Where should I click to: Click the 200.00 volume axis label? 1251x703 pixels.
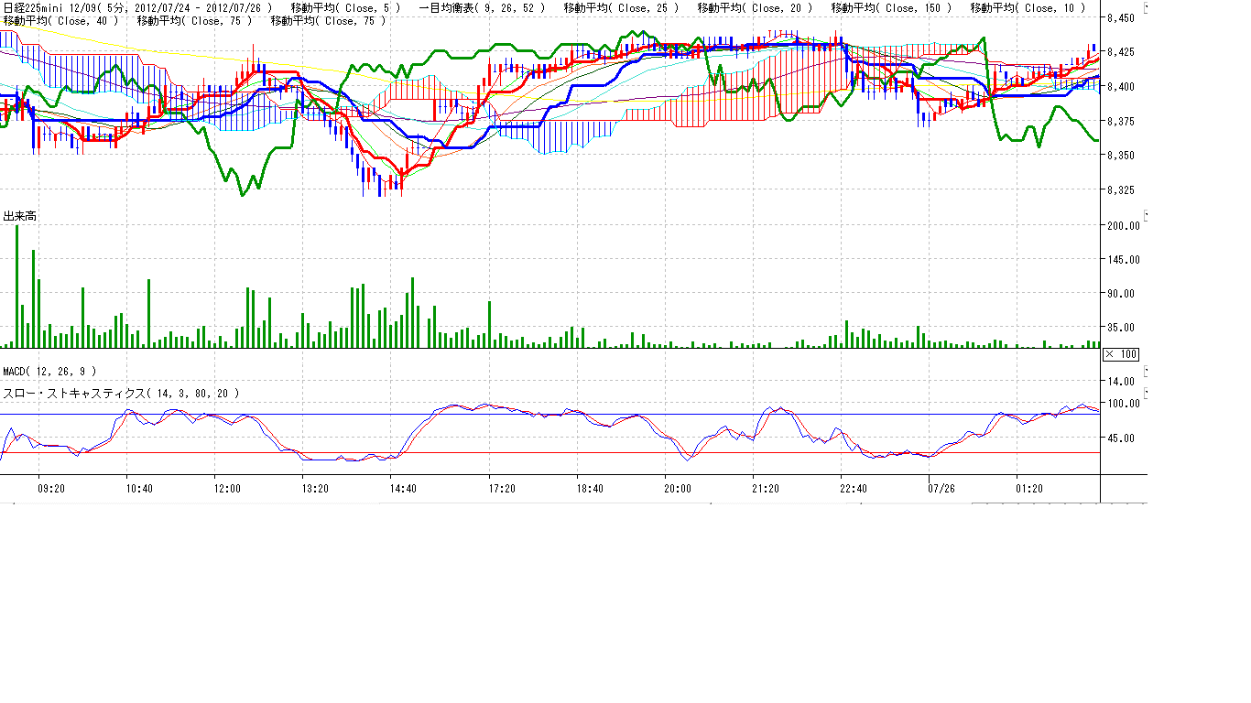(x=1123, y=225)
